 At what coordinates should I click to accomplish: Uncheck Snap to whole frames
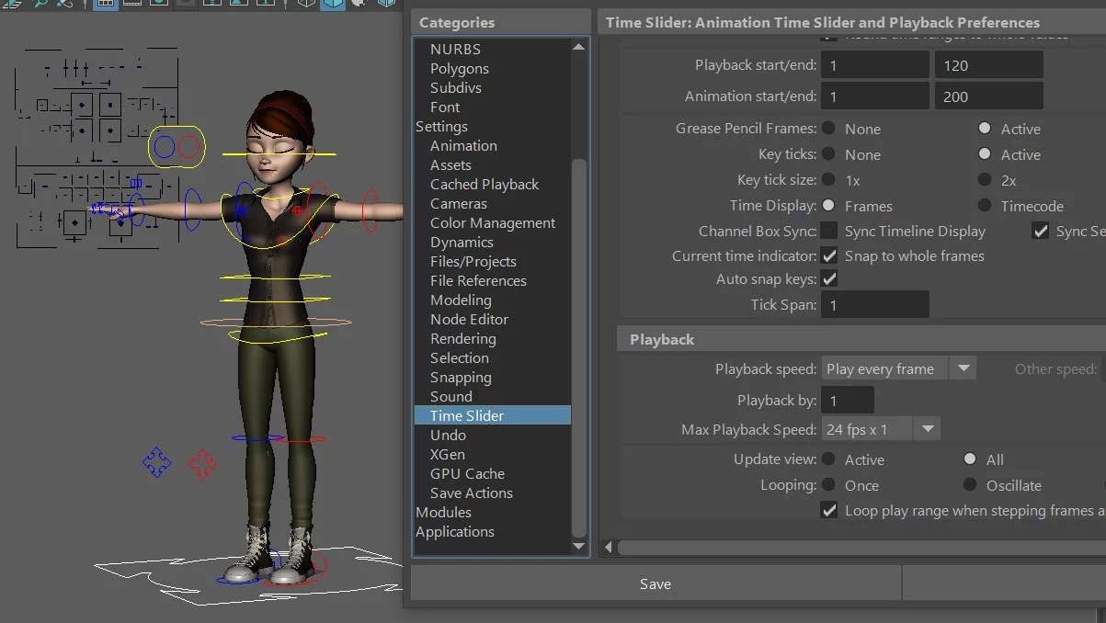tap(829, 255)
